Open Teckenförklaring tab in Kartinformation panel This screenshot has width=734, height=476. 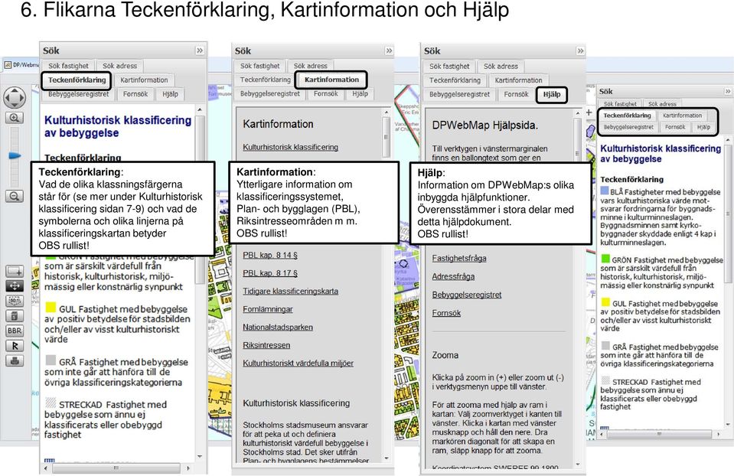[266, 80]
